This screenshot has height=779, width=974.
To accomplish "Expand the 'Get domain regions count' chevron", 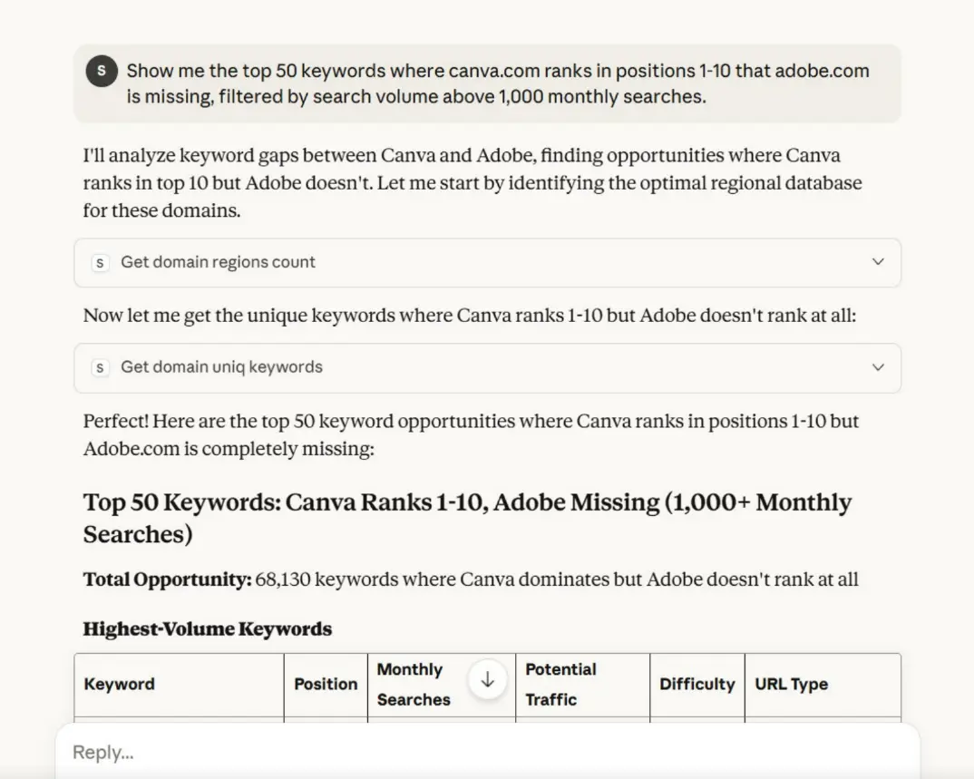I will [x=877, y=262].
